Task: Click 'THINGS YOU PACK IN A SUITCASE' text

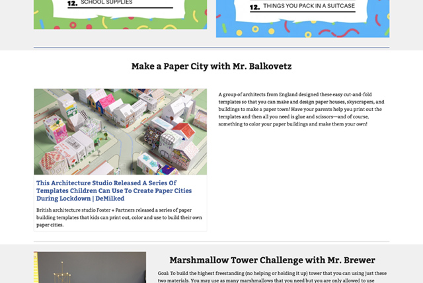Action: point(310,7)
